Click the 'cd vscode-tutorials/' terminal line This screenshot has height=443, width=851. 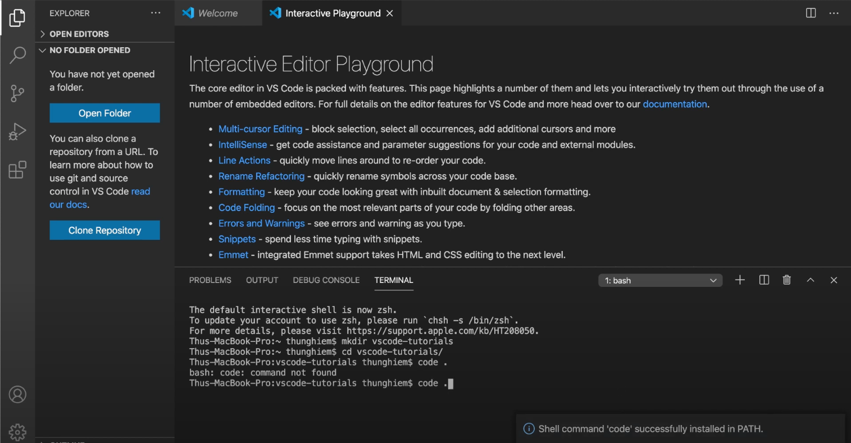coord(316,351)
